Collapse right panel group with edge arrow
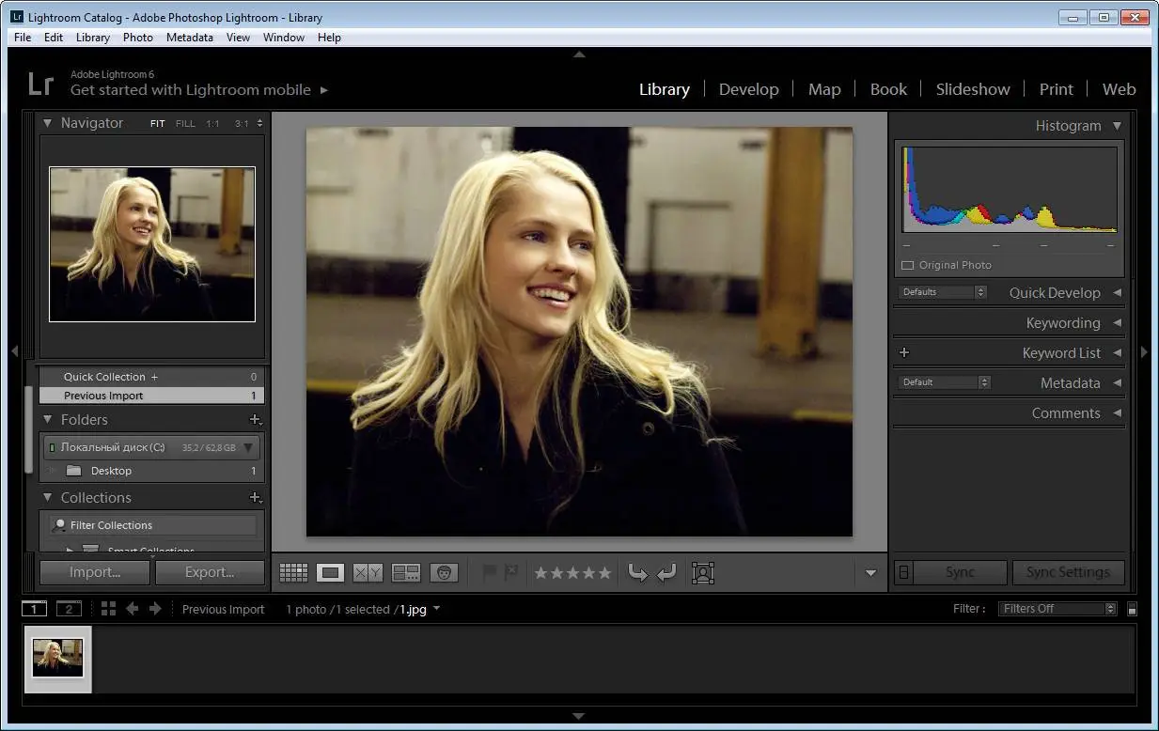Viewport: 1159px width, 731px height. (x=1144, y=352)
